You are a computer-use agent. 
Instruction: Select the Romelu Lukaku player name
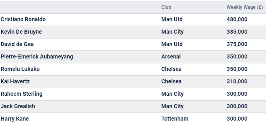[20, 69]
